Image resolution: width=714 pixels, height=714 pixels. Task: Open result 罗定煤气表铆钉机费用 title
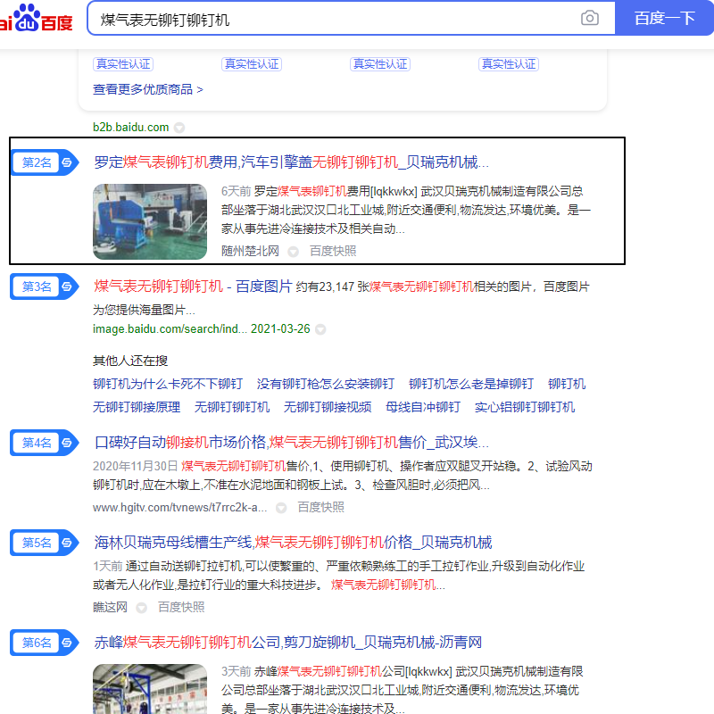tap(292, 162)
